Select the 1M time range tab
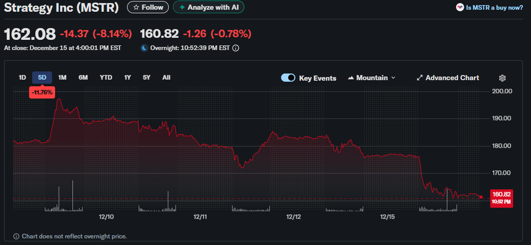Viewport: 531px width, 245px height. coord(62,78)
